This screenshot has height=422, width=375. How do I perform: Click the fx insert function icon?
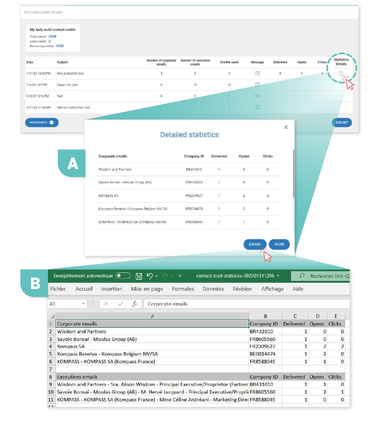click(x=134, y=304)
